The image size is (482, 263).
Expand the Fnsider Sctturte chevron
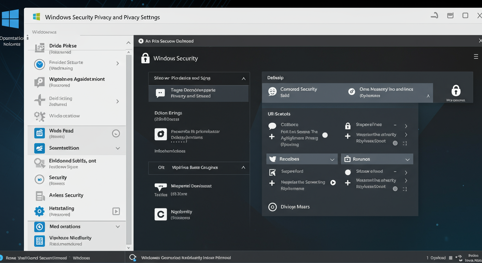[x=118, y=64]
